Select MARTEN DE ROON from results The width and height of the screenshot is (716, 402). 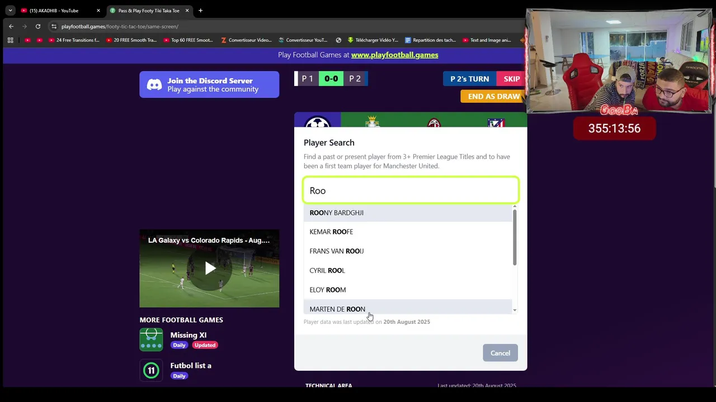[408, 307]
